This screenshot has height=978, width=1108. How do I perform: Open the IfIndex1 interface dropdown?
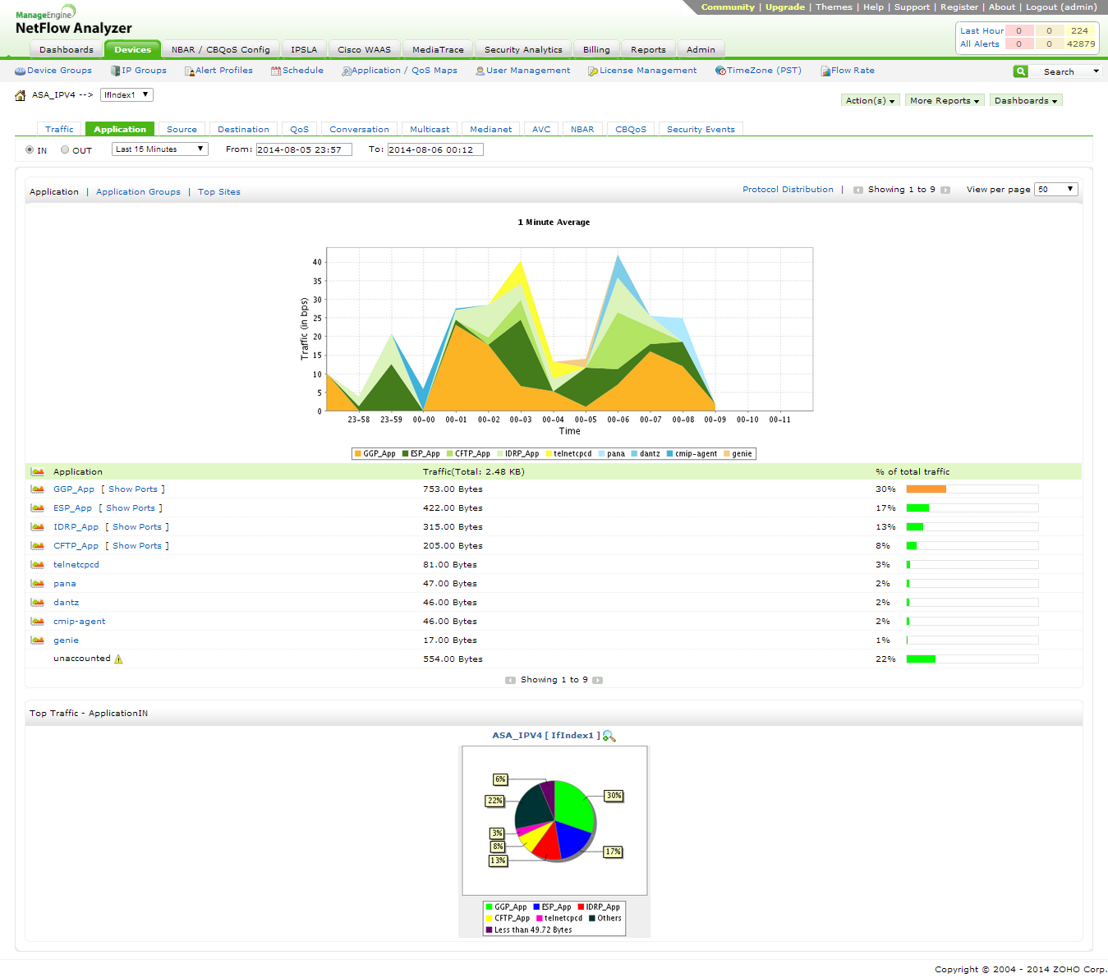[126, 95]
